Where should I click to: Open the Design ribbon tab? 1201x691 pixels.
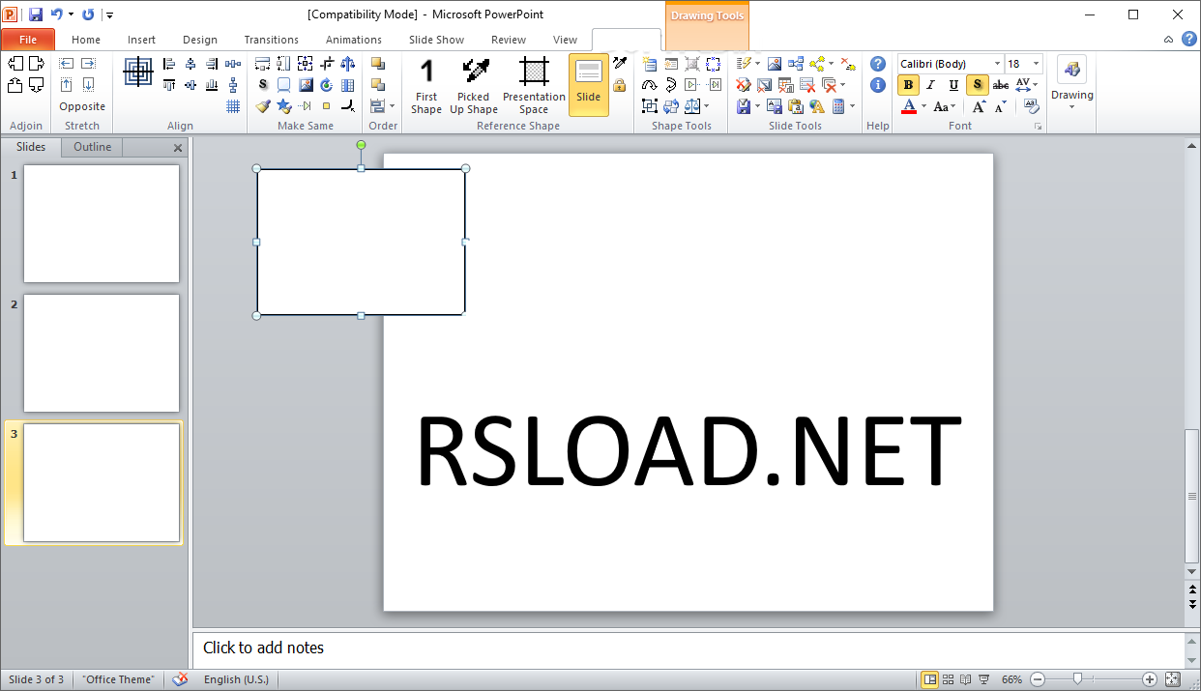pyautogui.click(x=200, y=40)
